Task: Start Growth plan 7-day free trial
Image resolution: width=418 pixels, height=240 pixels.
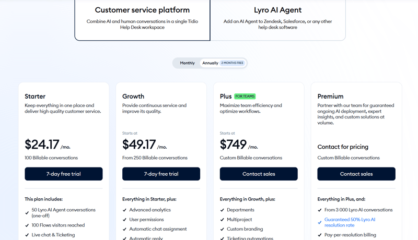Action: (161, 174)
